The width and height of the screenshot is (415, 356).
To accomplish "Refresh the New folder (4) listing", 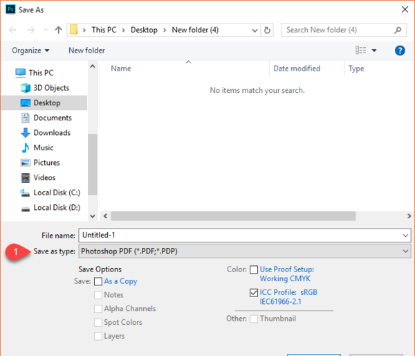I will [267, 30].
